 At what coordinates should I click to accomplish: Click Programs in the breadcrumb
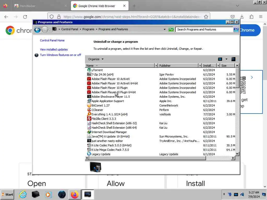tap(88, 29)
